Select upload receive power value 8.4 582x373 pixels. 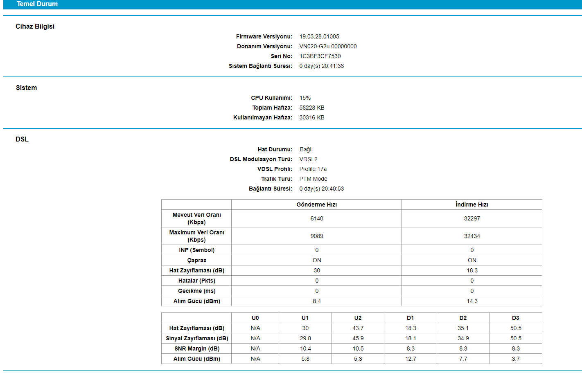317,301
